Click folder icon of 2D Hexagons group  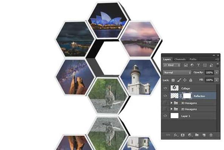click(x=176, y=109)
